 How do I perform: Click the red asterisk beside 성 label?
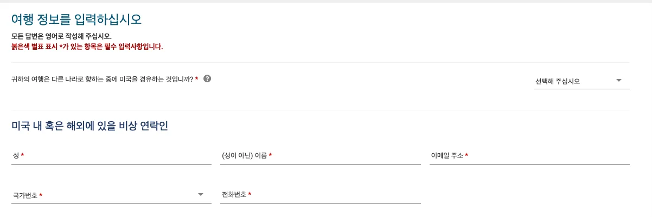pos(22,155)
